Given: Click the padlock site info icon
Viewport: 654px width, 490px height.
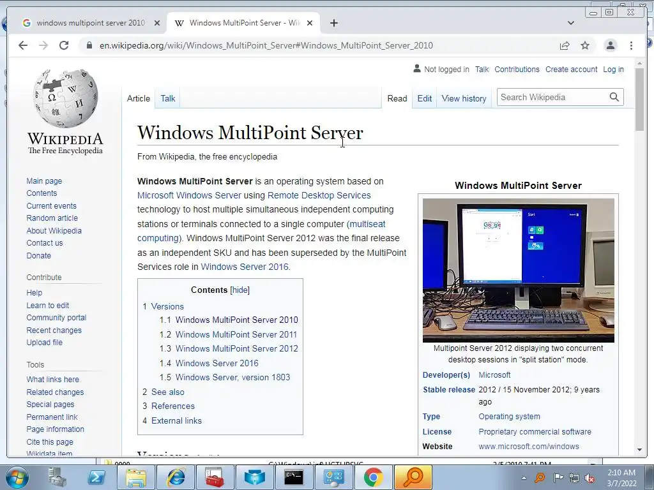Looking at the screenshot, I should click(x=89, y=45).
